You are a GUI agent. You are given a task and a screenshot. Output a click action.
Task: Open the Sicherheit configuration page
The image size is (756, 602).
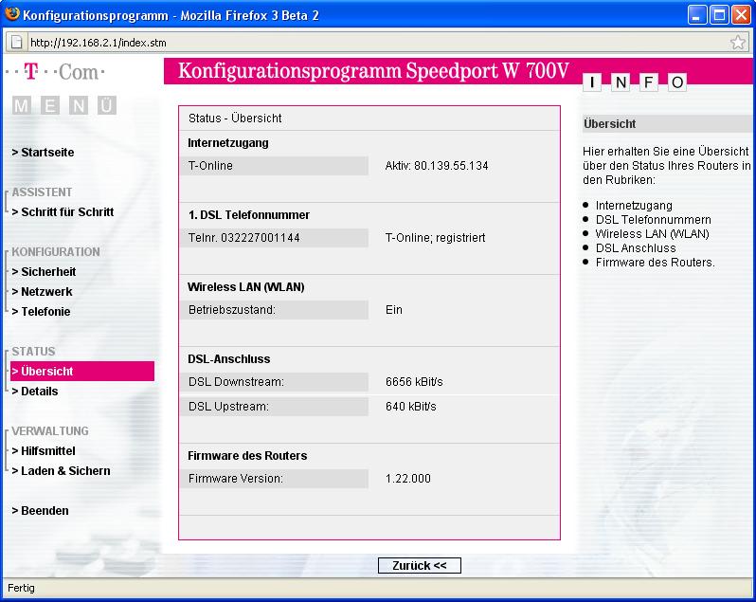point(44,272)
